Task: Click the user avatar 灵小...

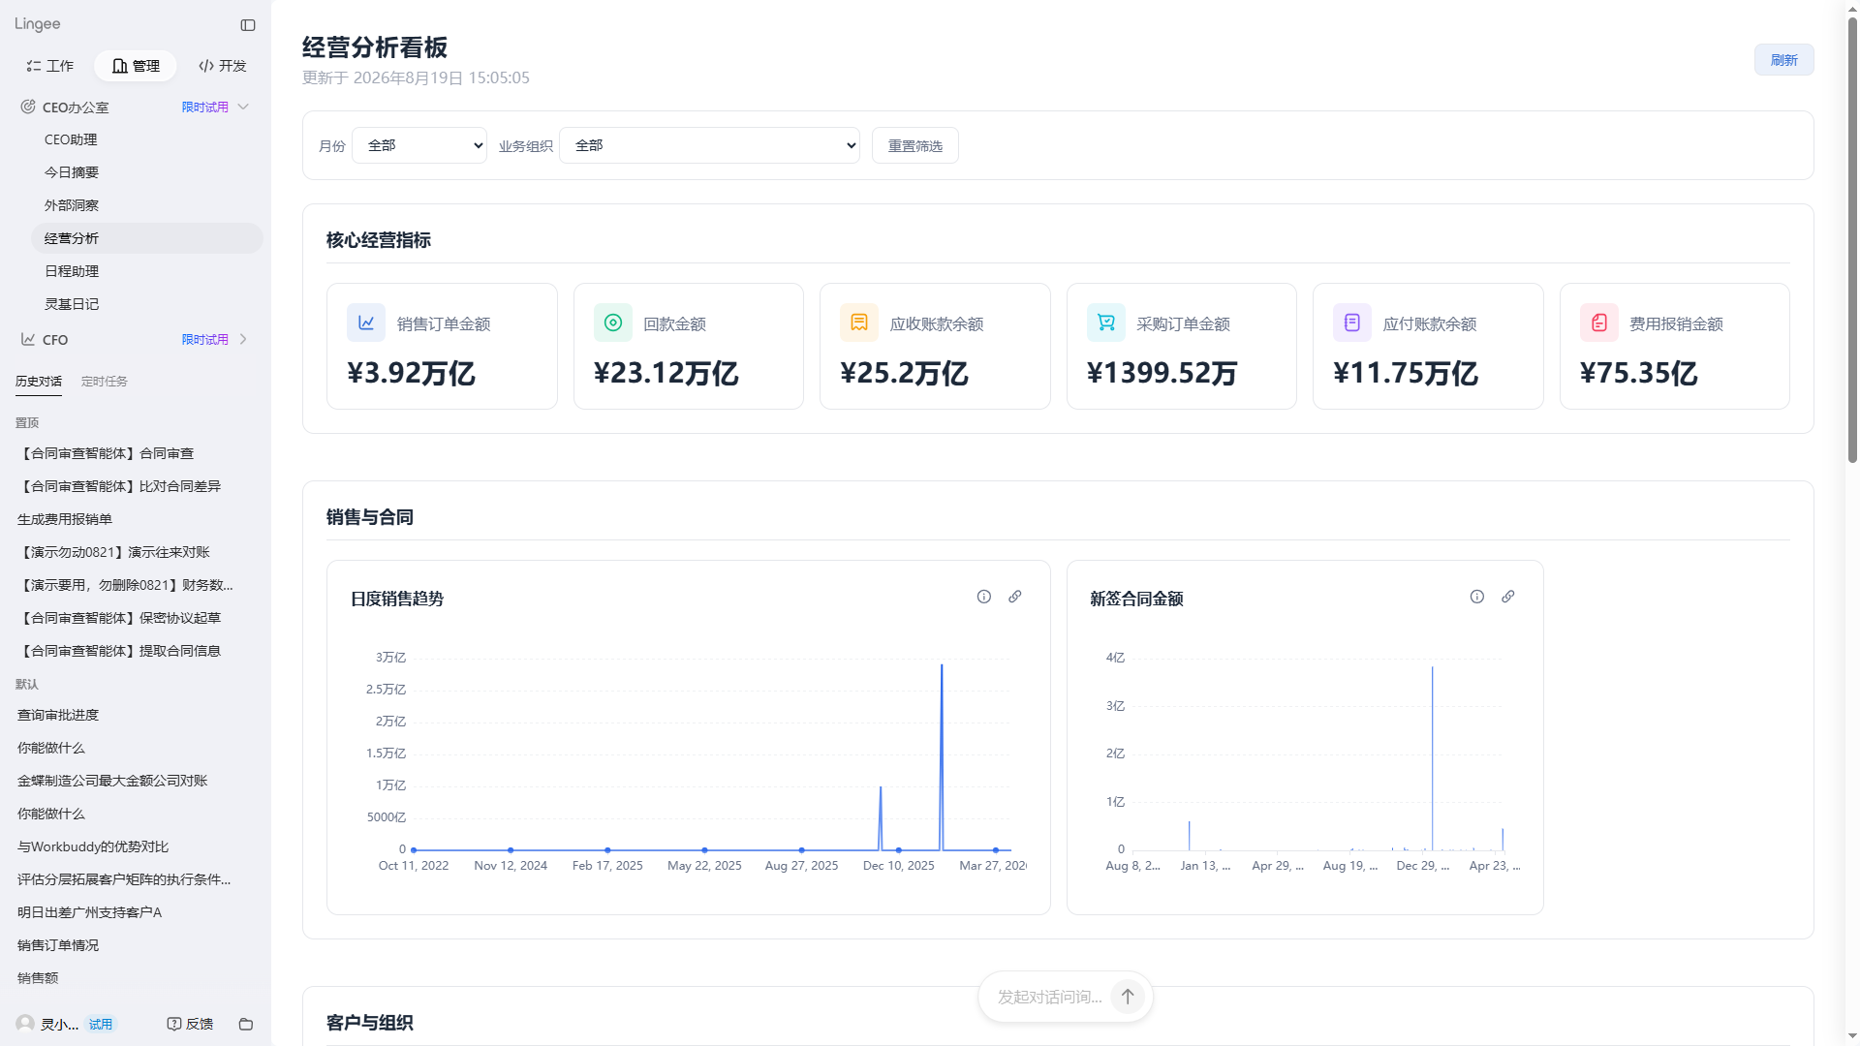Action: [25, 1024]
